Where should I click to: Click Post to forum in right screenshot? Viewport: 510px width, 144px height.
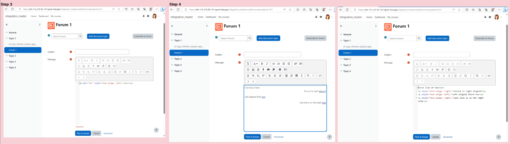tap(421, 137)
